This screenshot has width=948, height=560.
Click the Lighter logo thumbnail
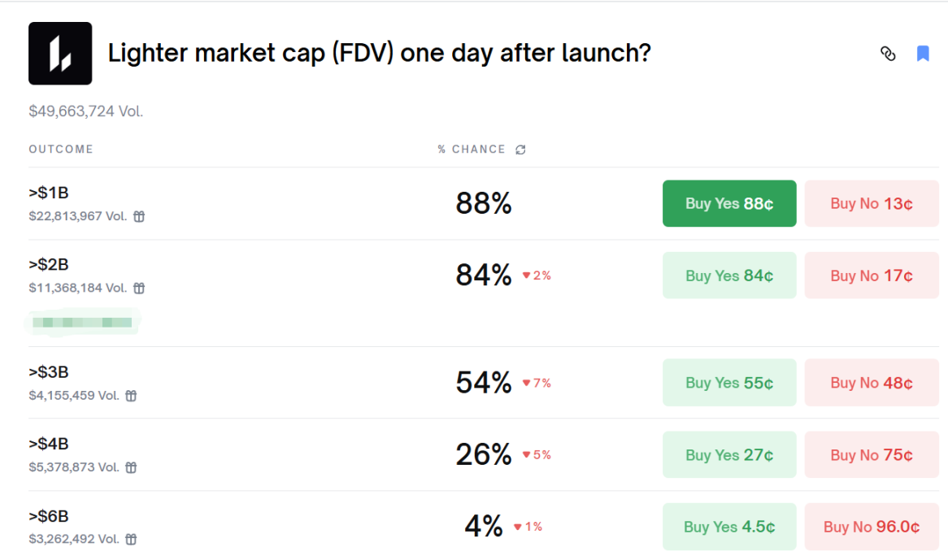point(60,54)
